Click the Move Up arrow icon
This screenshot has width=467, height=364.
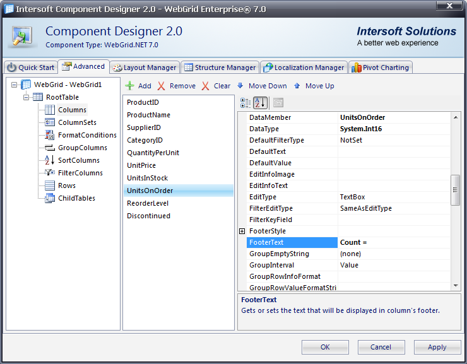click(297, 86)
